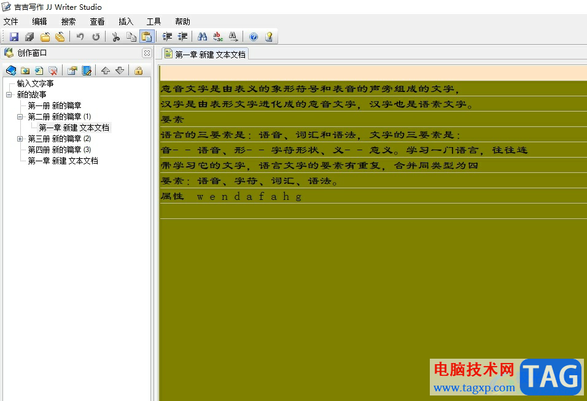Close the 创作窗口 panel
The height and width of the screenshot is (401, 587).
[x=147, y=53]
